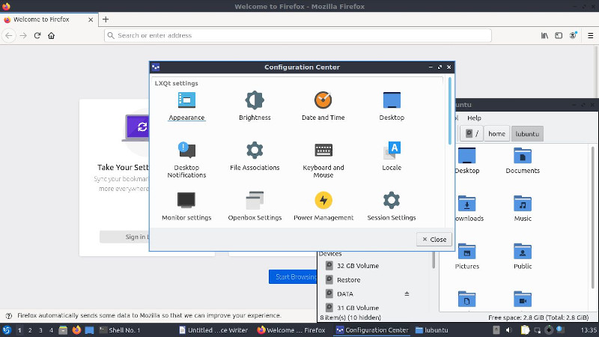
Task: Close the Welcome to Firefox tab
Action: click(x=91, y=19)
